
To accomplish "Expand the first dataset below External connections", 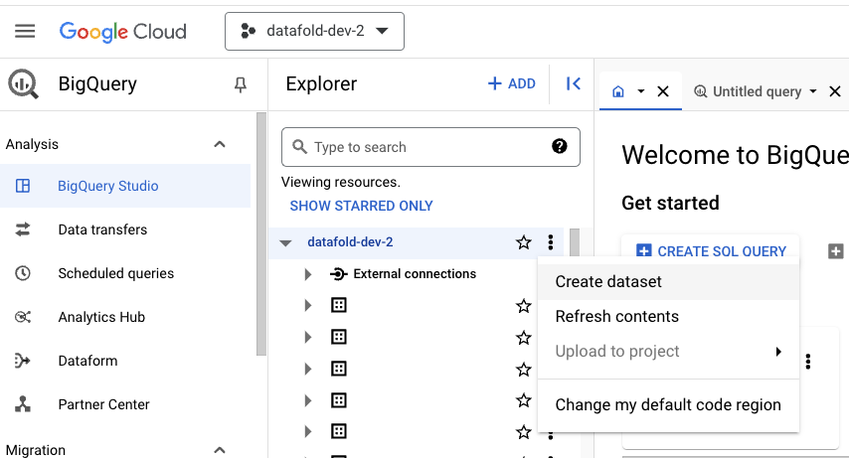I will pos(307,306).
